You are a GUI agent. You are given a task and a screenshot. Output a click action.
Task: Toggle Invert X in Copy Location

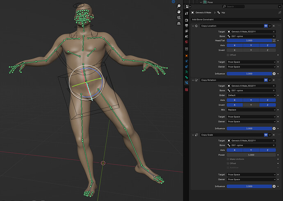[x=235, y=50]
